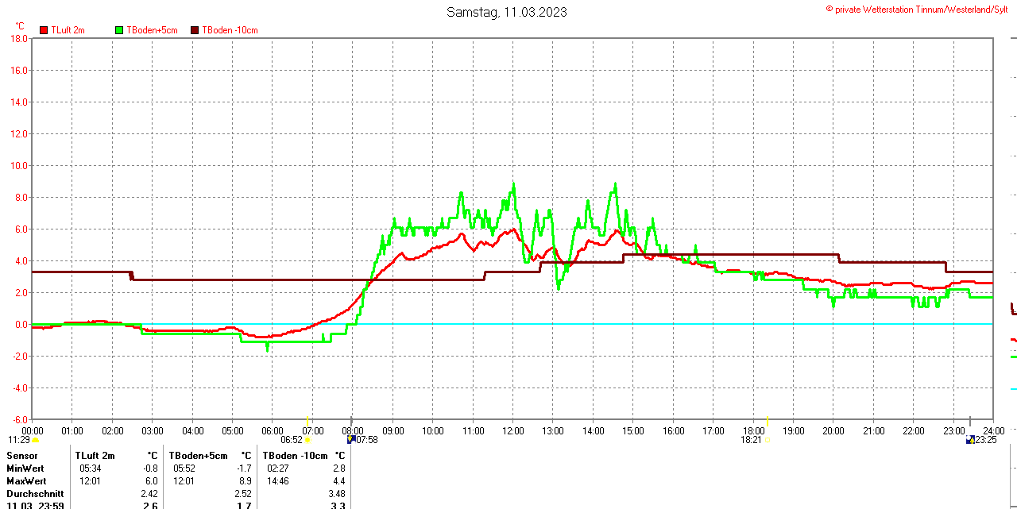This screenshot has width=1017, height=509.
Task: Click the yellow sun icon beside 11:29
Action: (x=35, y=440)
